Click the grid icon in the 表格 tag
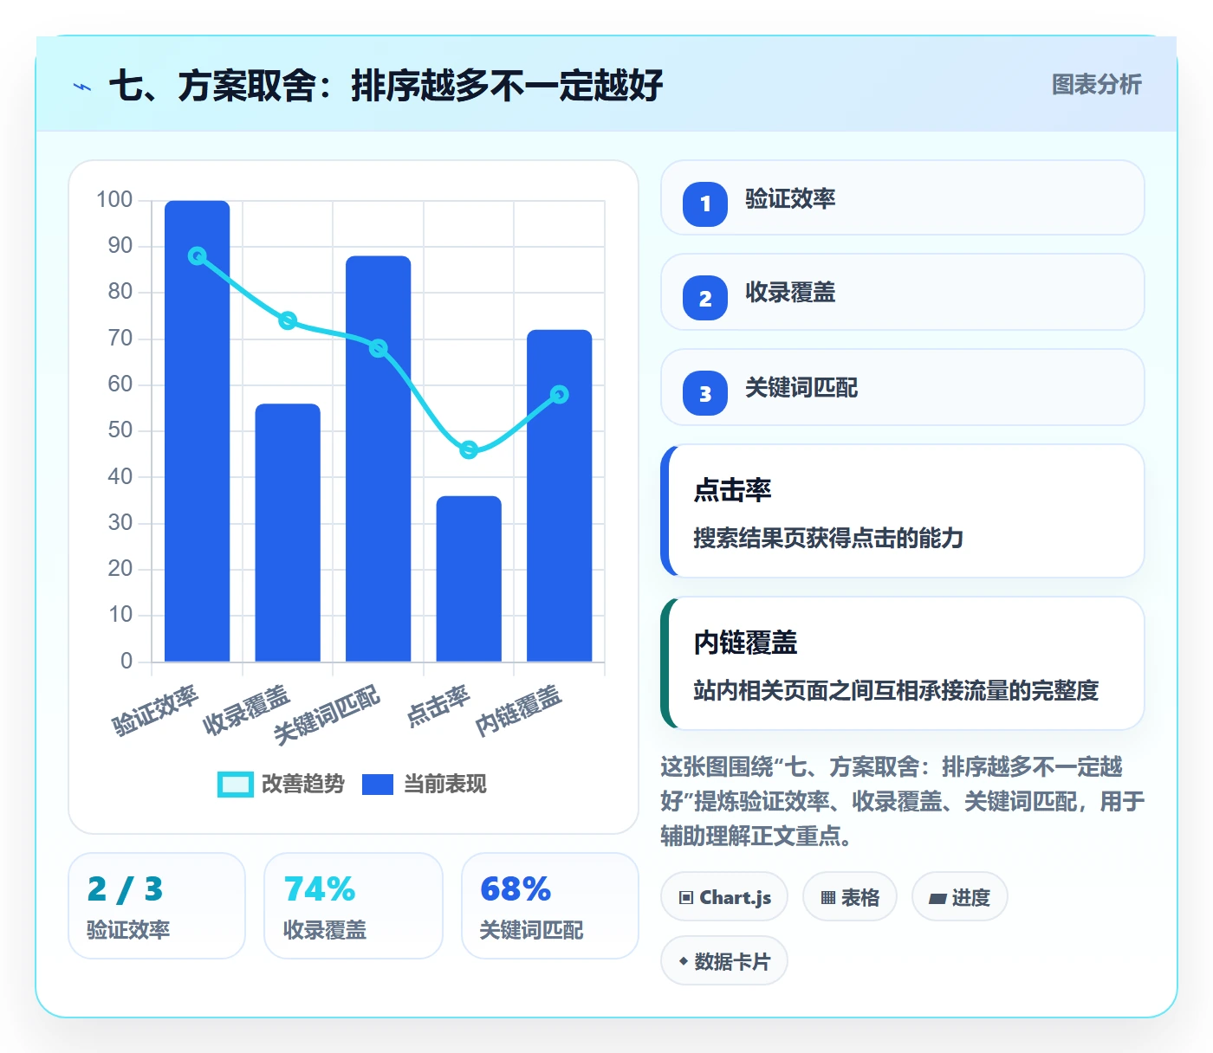1213x1053 pixels. [828, 898]
